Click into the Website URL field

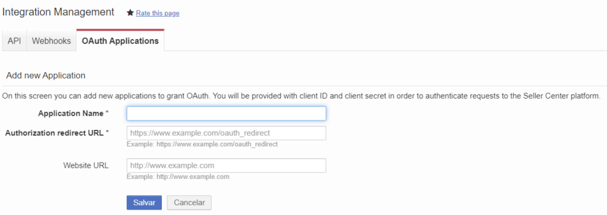coord(226,165)
